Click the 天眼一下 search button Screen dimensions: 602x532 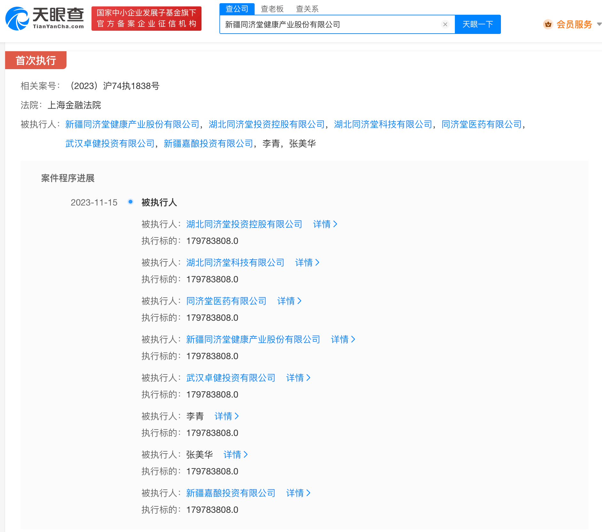pyautogui.click(x=478, y=24)
